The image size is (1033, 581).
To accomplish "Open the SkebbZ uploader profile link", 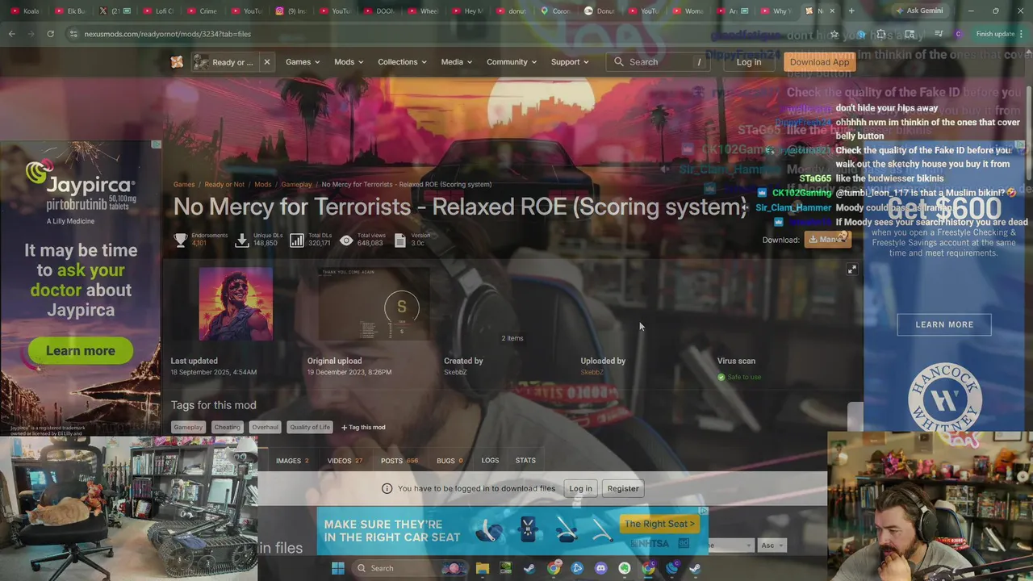I will [592, 372].
